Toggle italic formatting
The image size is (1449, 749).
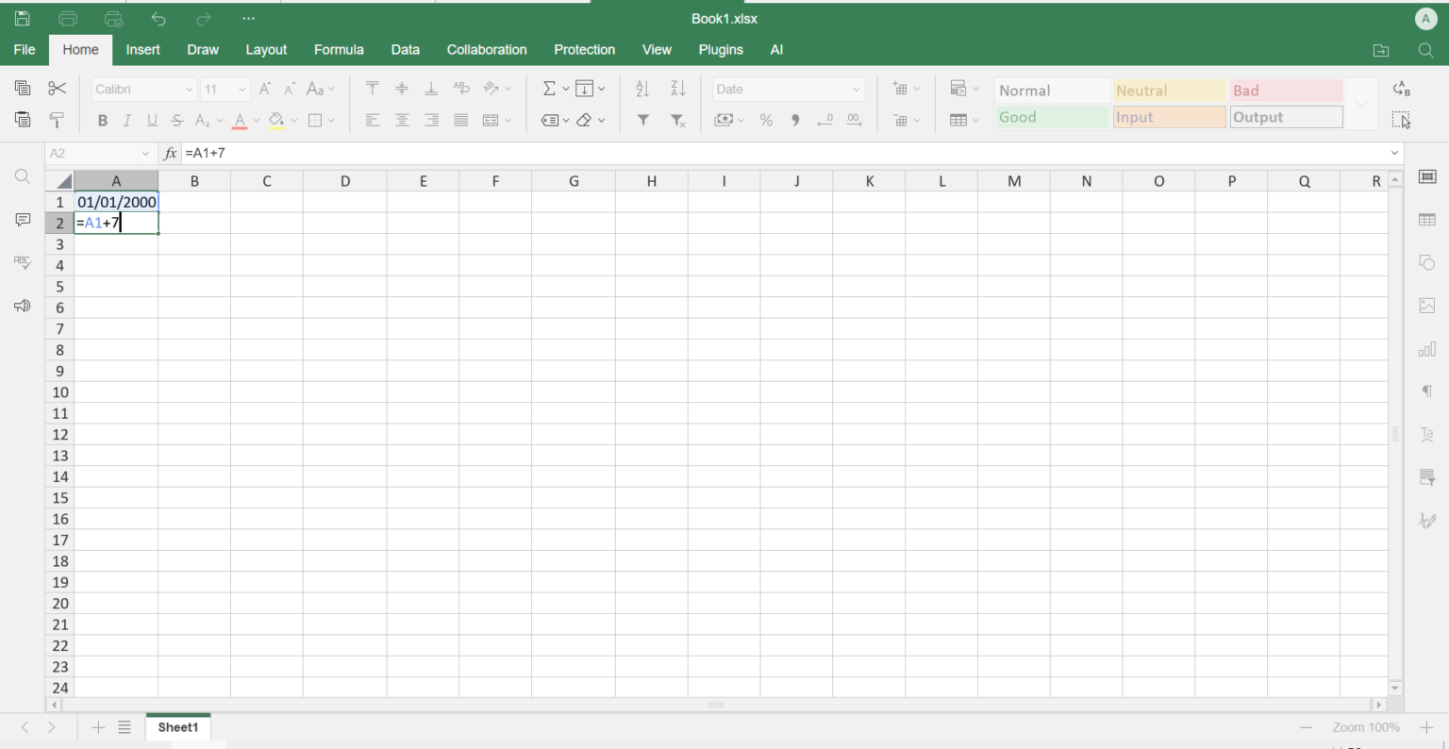126,120
